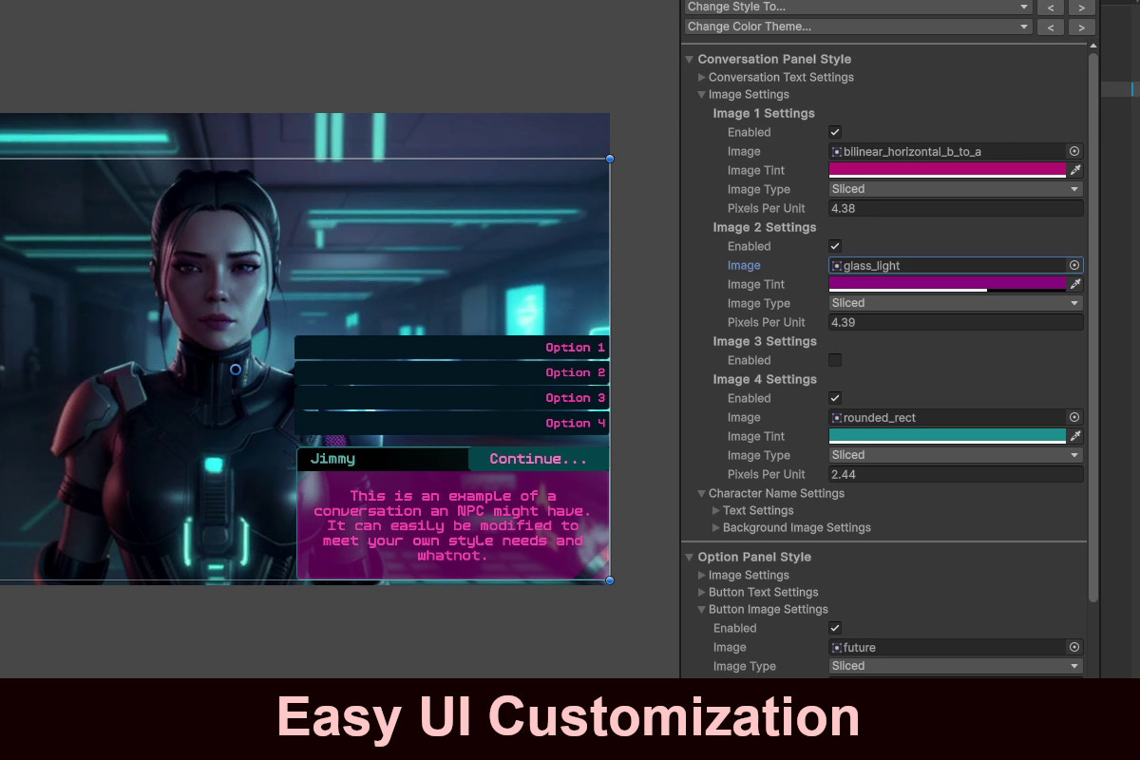Collapse the Option Panel Style section
This screenshot has height=760, width=1140.
pos(690,557)
